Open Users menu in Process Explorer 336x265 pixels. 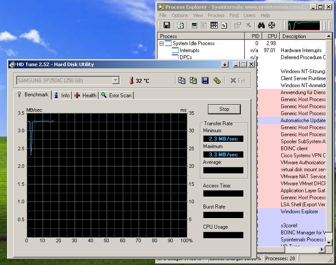tap(250, 15)
